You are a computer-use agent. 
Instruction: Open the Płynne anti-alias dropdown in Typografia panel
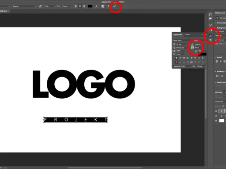click(201, 66)
